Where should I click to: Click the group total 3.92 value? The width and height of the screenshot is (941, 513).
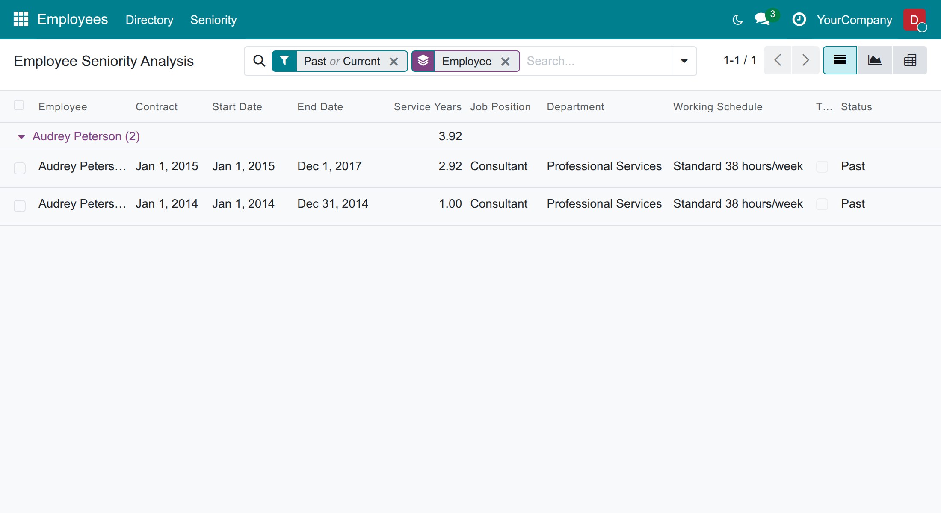point(450,136)
